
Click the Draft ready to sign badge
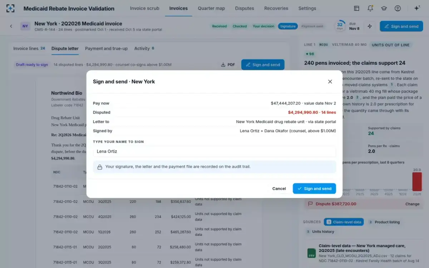pos(32,65)
